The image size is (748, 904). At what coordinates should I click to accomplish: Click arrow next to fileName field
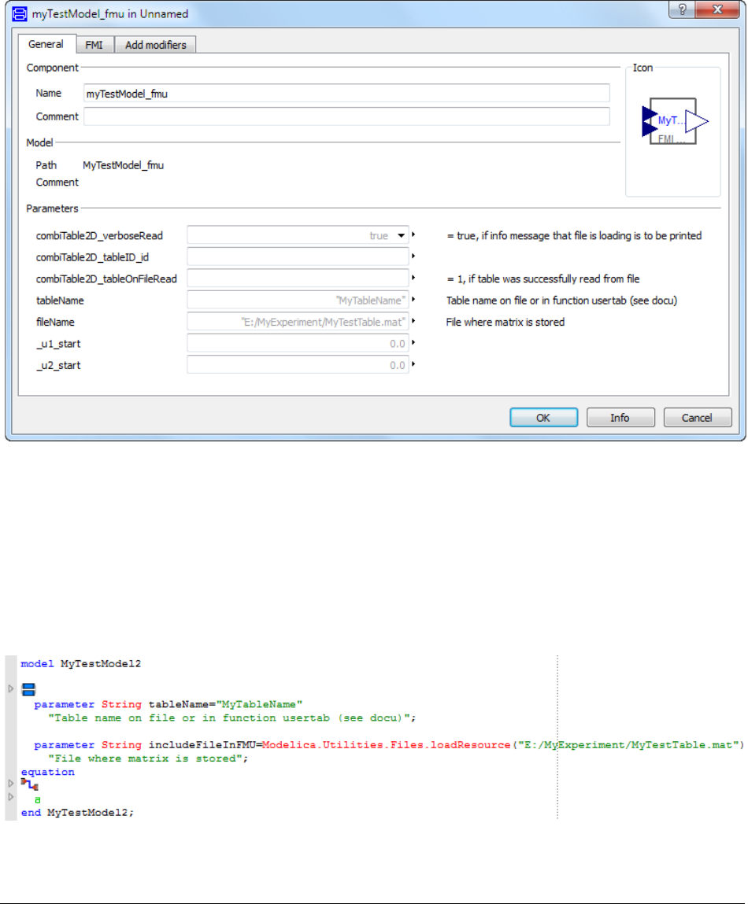click(413, 320)
